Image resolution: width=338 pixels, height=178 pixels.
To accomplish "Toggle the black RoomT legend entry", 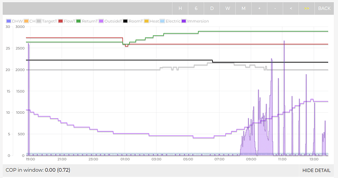I will (133, 21).
